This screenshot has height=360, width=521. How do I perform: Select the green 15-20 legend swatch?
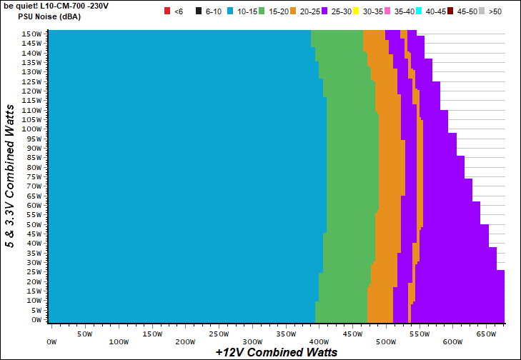[x=264, y=11]
